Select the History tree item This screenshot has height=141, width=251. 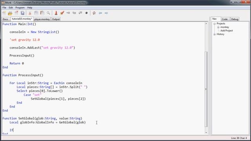click(x=220, y=34)
